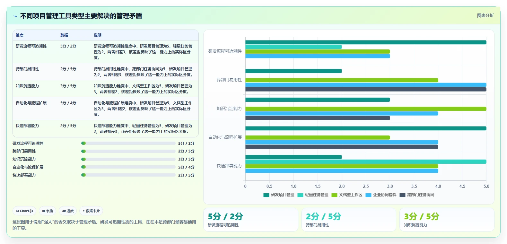Click the 5.0 x-axis tick label
This screenshot has height=244, width=507.
[486, 187]
